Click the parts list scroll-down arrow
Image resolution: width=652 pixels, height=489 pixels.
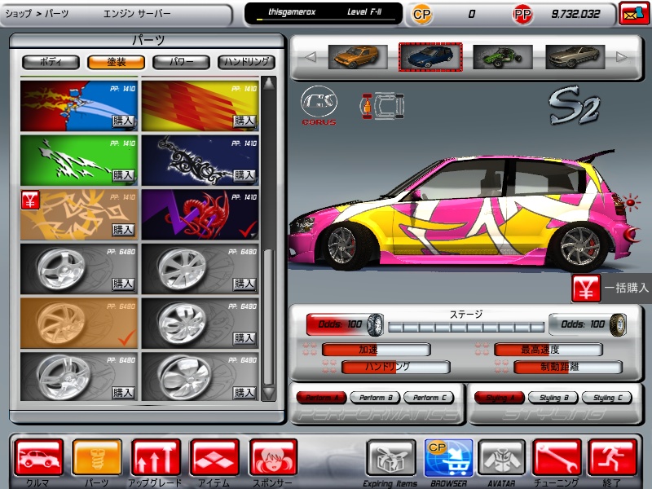click(x=269, y=393)
